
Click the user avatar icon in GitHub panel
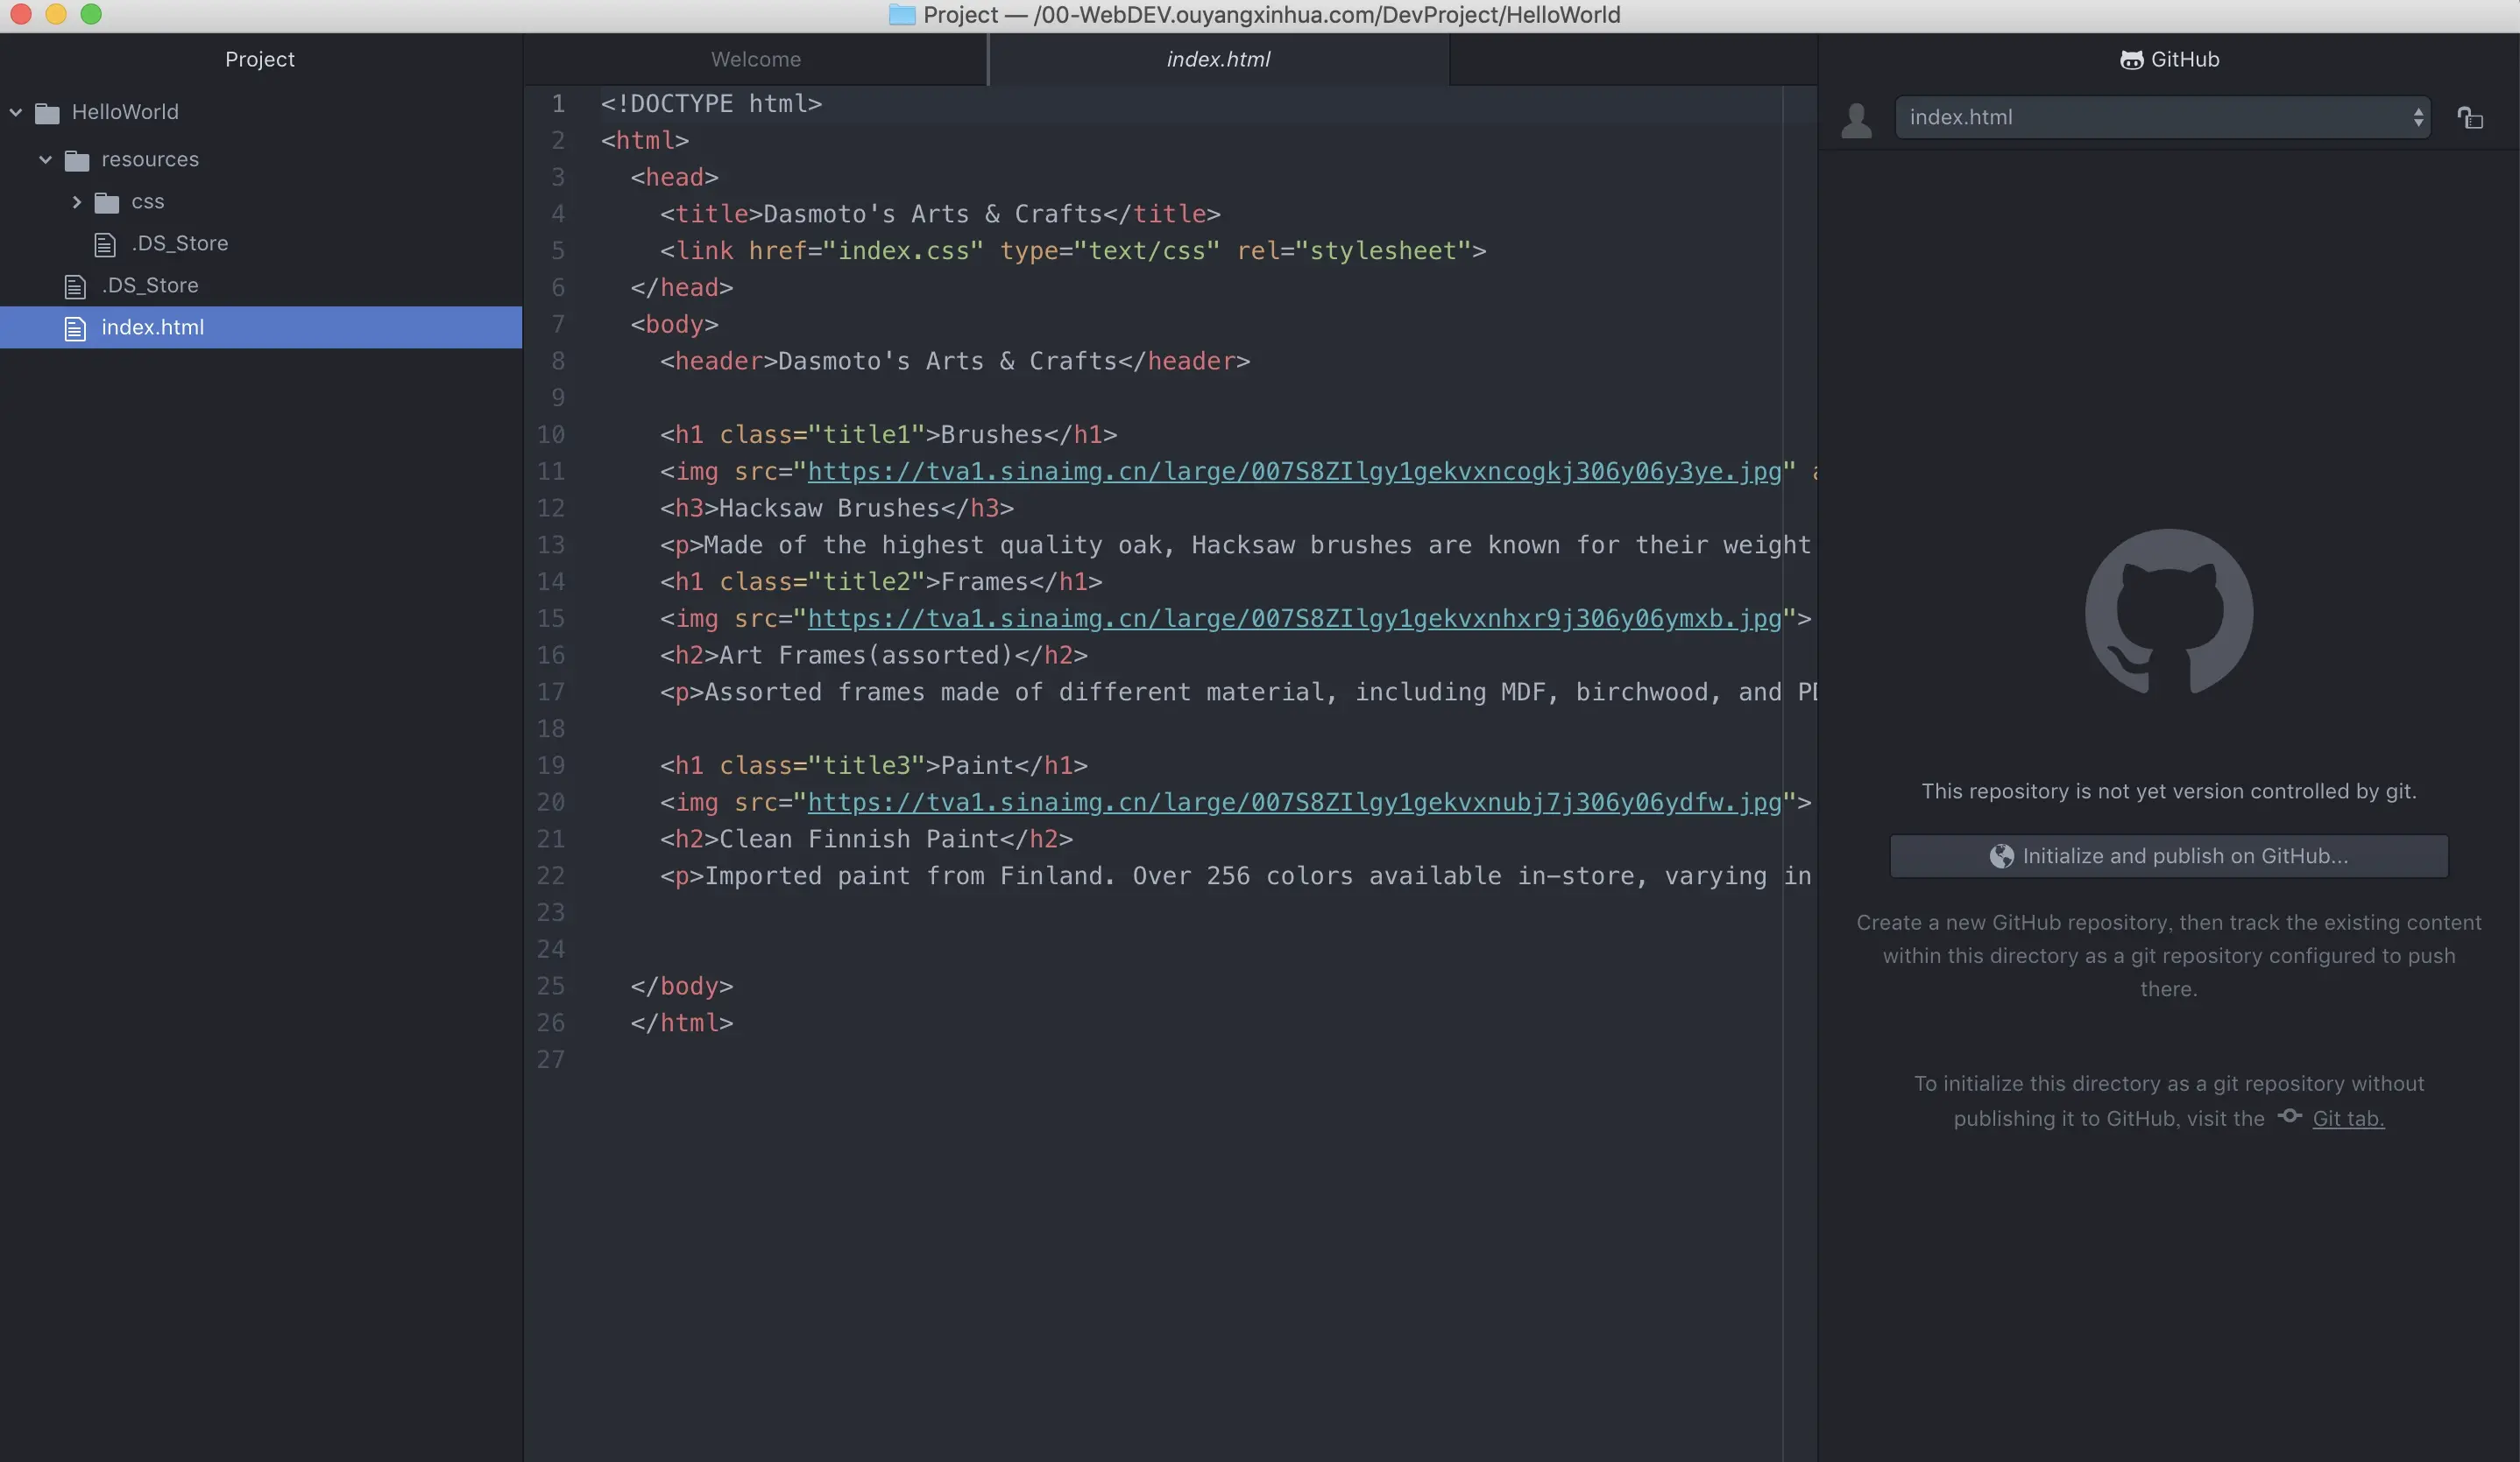(1856, 120)
